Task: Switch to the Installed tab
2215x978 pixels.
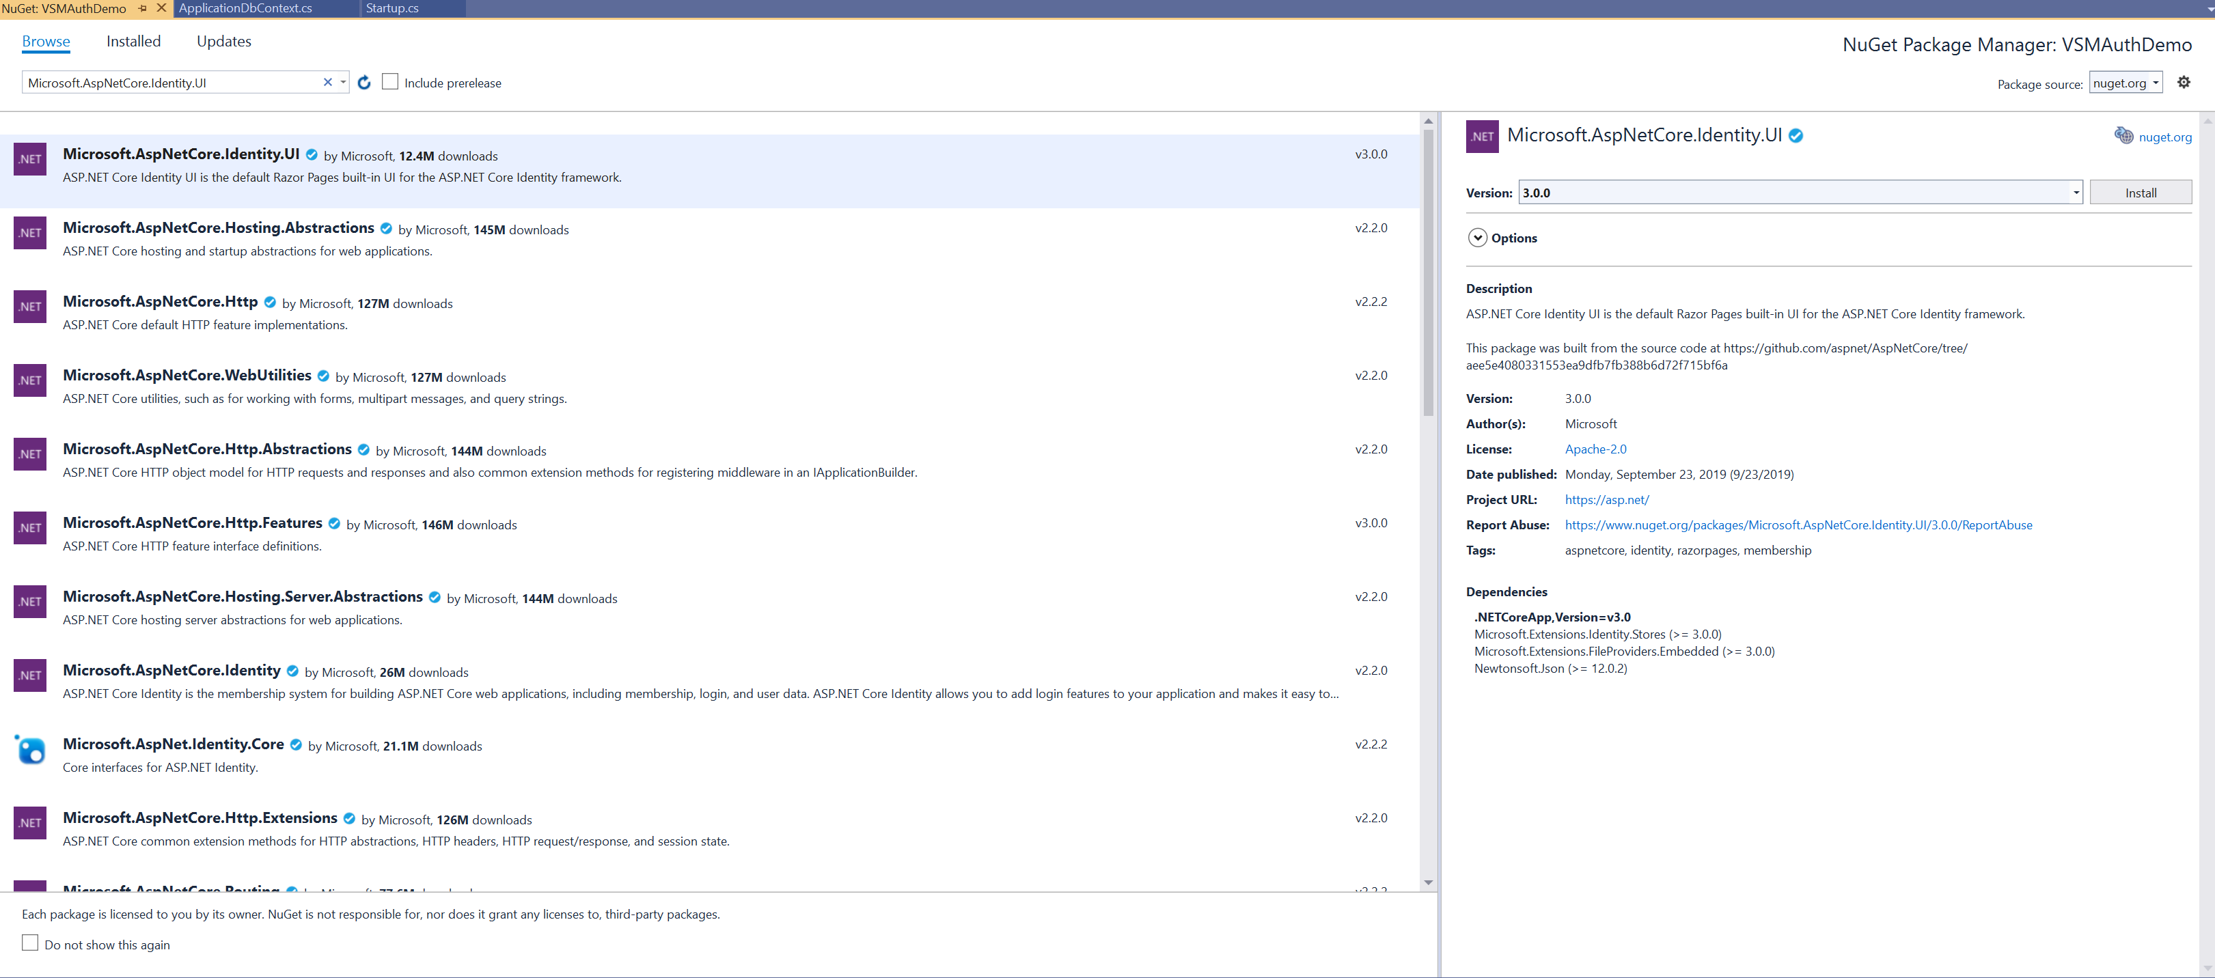Action: (133, 41)
